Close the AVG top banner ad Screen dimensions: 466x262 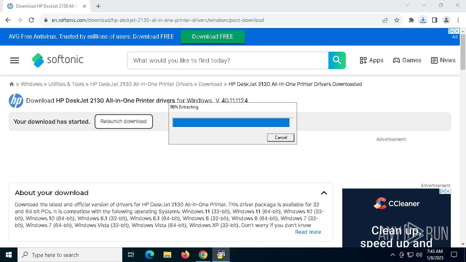pos(457,31)
